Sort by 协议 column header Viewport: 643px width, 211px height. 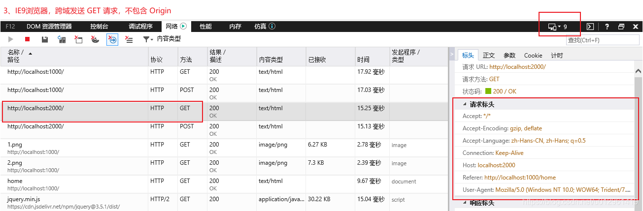click(x=163, y=56)
